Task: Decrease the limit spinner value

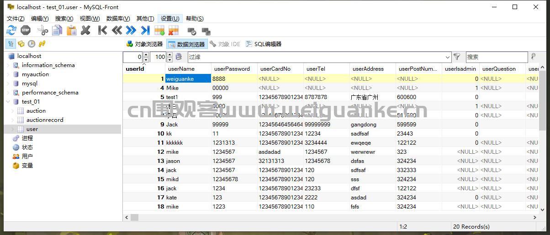Action: pyautogui.click(x=169, y=60)
